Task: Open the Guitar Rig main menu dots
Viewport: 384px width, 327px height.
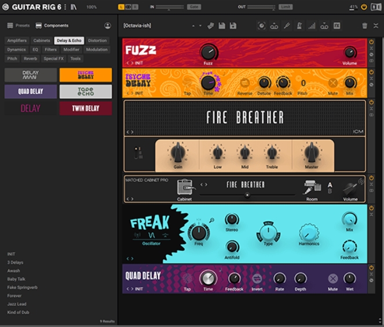Action: pyautogui.click(x=65, y=7)
